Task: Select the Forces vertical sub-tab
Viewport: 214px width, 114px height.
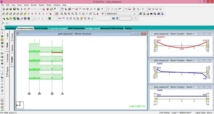Action: [12, 37]
